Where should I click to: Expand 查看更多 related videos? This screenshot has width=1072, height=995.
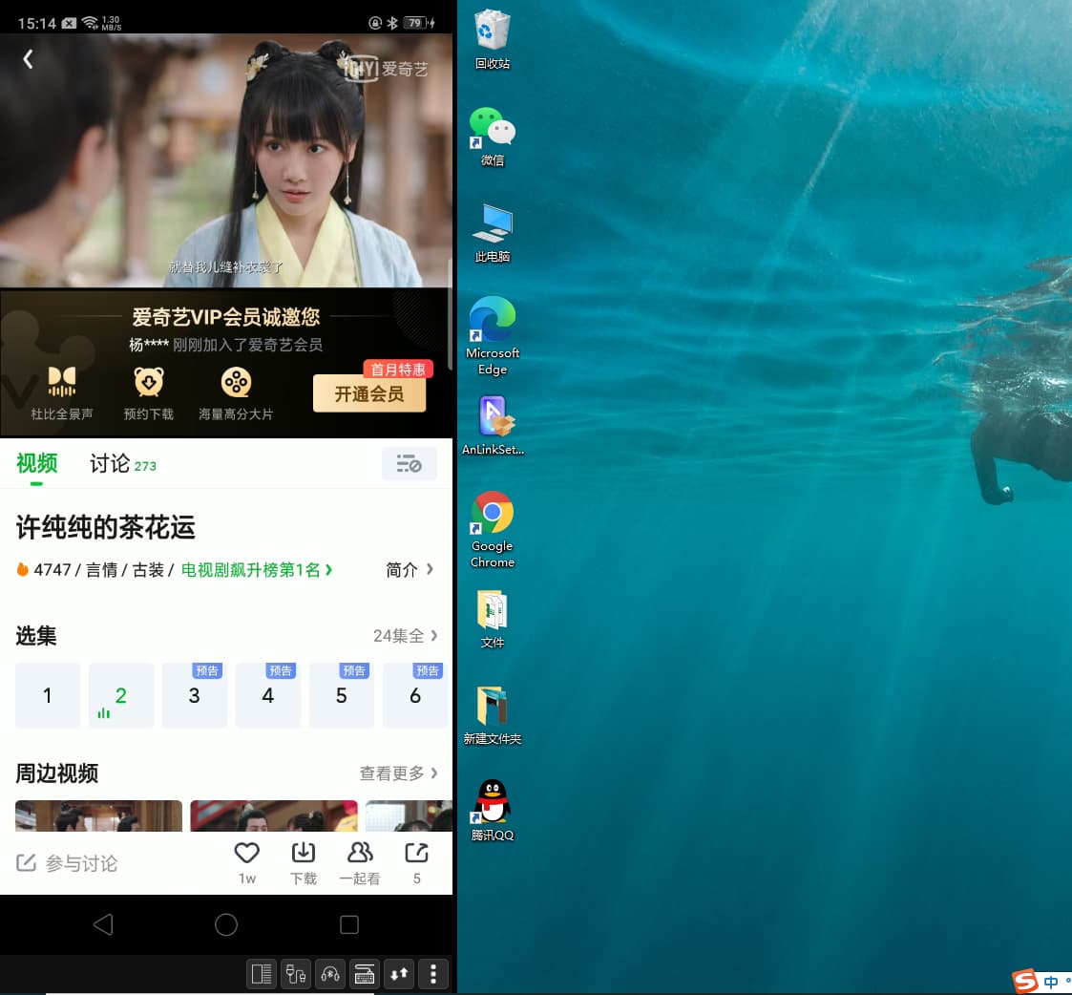pos(399,773)
